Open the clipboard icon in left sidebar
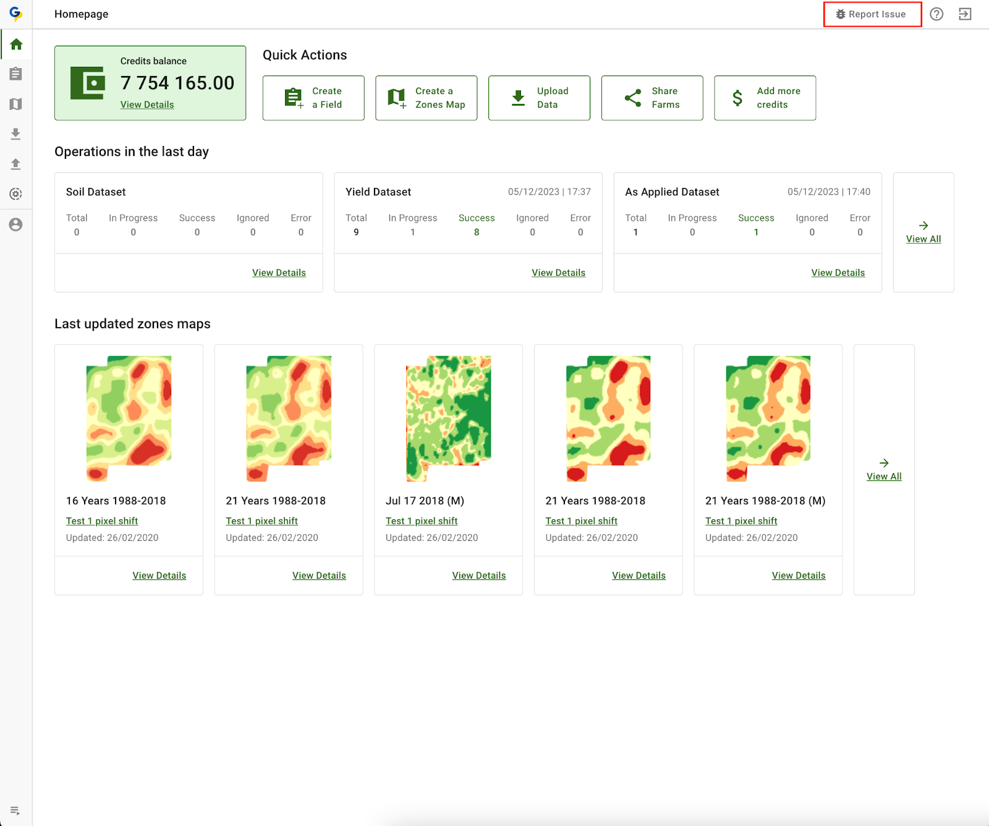Viewport: 989px width, 826px height. pyautogui.click(x=16, y=74)
